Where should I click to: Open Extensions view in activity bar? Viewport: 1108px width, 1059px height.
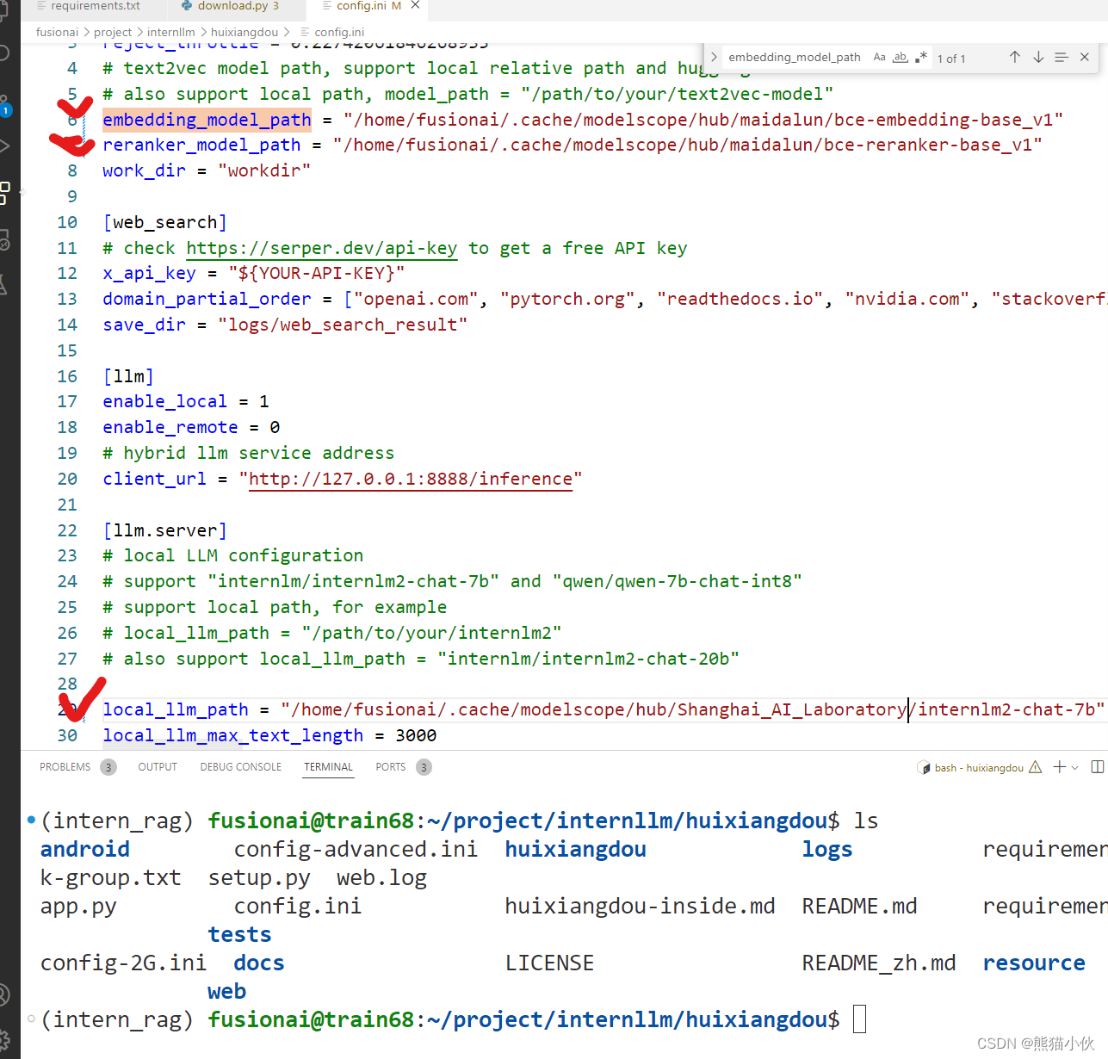point(4,193)
